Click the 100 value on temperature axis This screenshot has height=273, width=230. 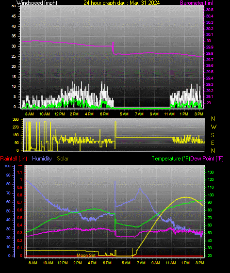(x=211, y=195)
